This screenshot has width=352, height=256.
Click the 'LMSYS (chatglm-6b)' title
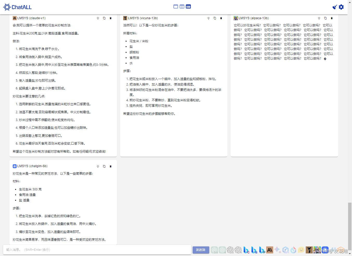click(32, 166)
